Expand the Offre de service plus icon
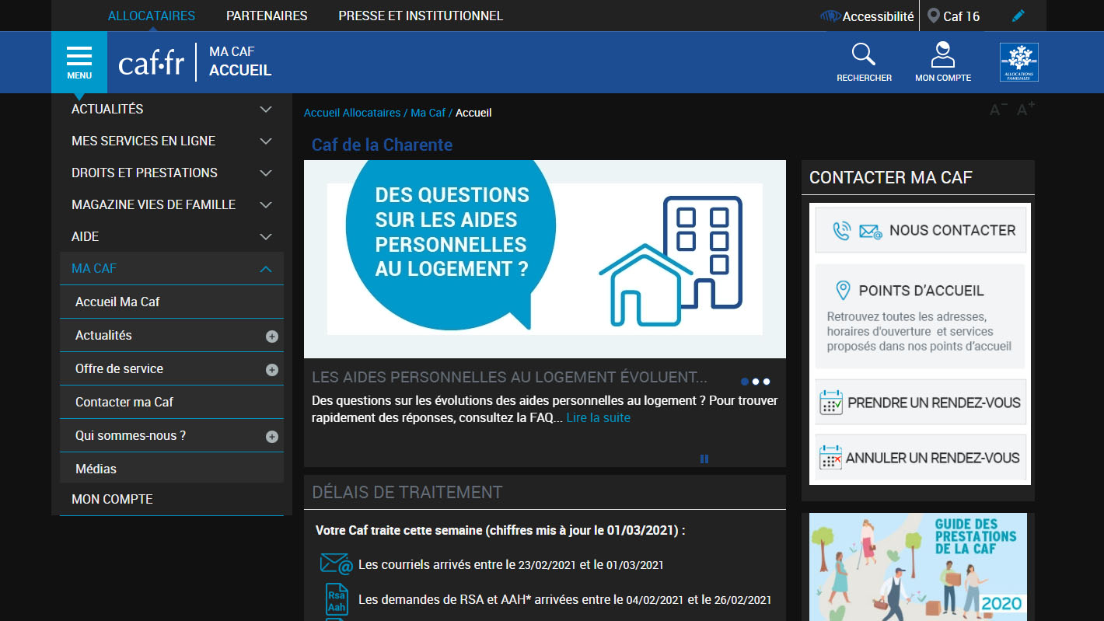This screenshot has width=1104, height=621. [x=272, y=370]
